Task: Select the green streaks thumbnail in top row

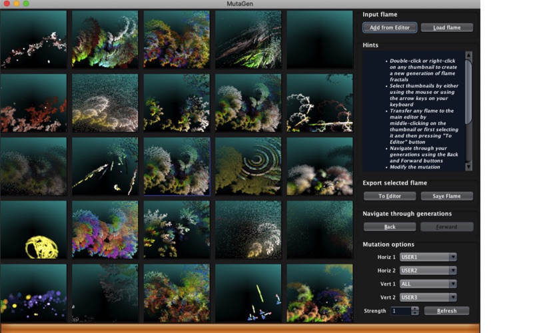Action: pos(248,39)
